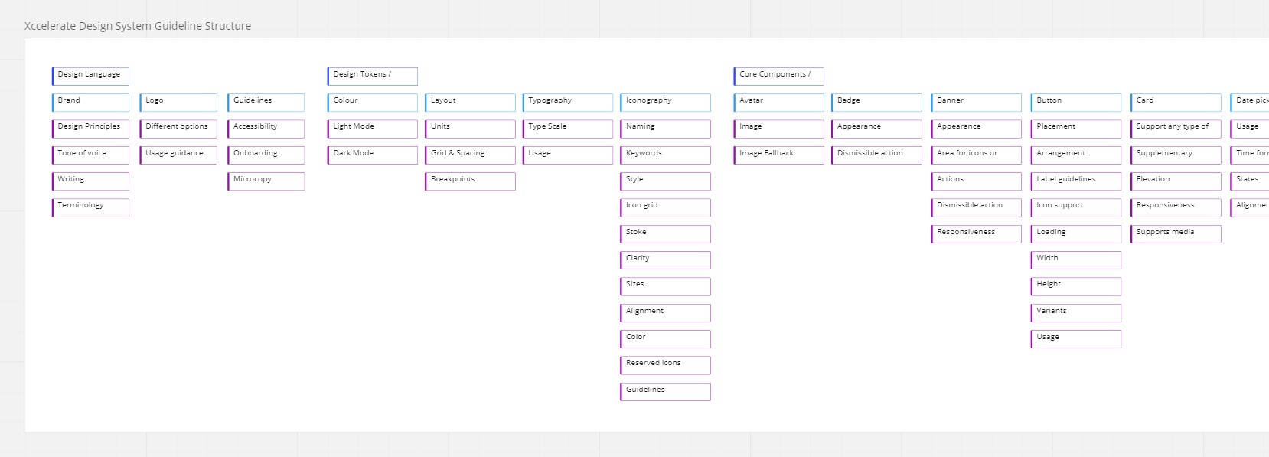Select the Banner card

click(x=976, y=103)
